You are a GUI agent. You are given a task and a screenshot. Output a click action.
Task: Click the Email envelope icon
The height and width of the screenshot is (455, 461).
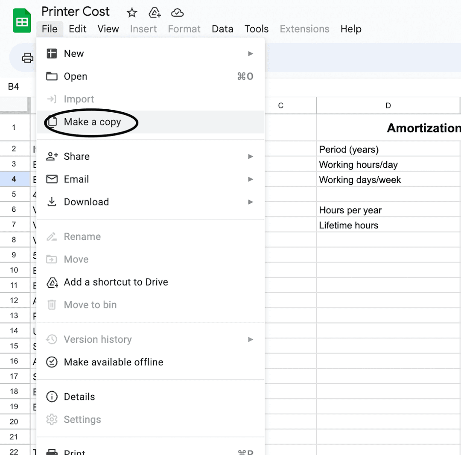[x=52, y=179]
